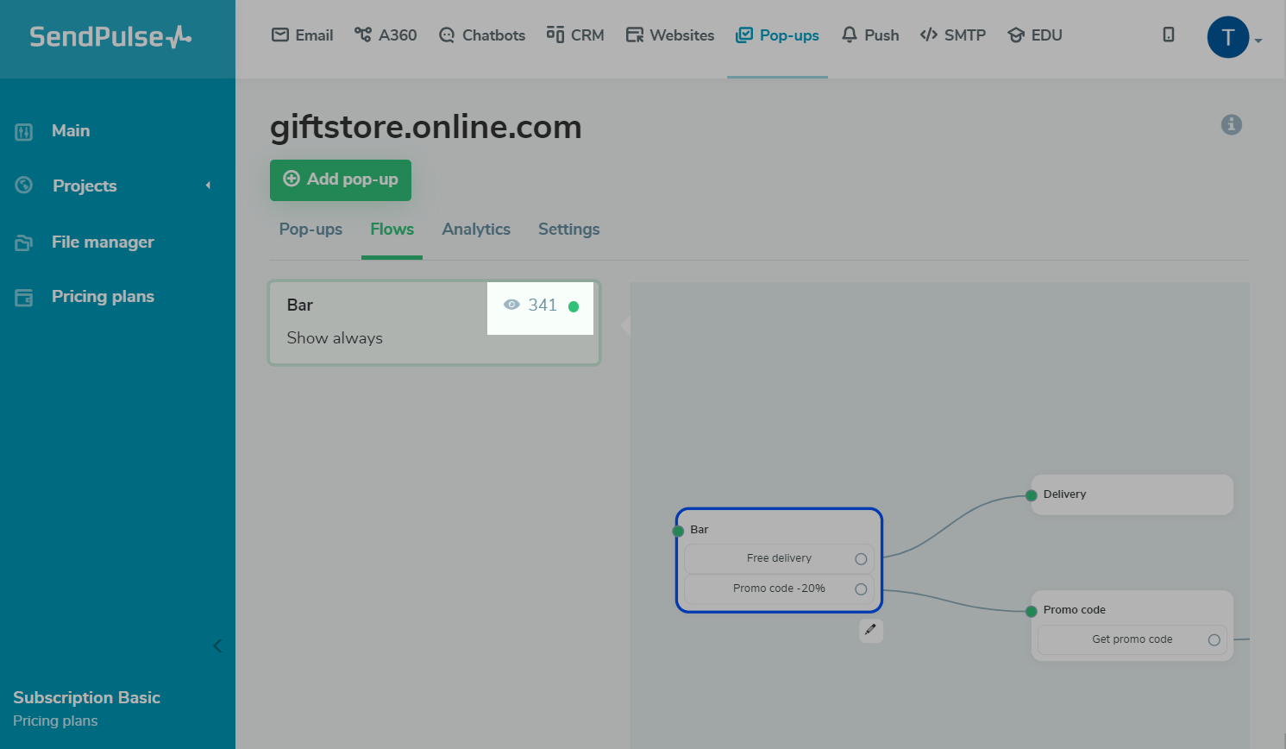Open the Settings tab
This screenshot has width=1286, height=749.
[569, 230]
